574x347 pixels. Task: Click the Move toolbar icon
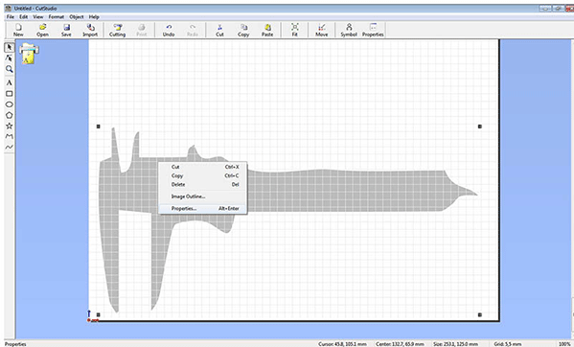(322, 30)
